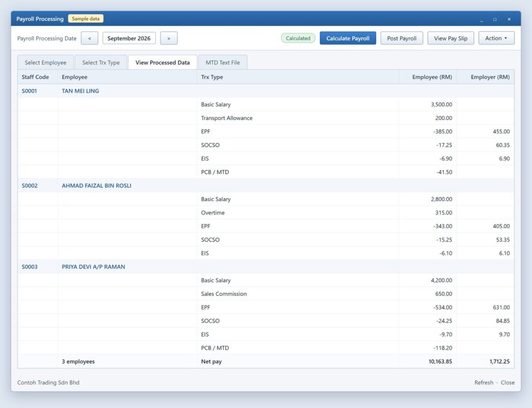The image size is (532, 408).
Task: Close the Payroll Processing window
Action: (x=509, y=19)
